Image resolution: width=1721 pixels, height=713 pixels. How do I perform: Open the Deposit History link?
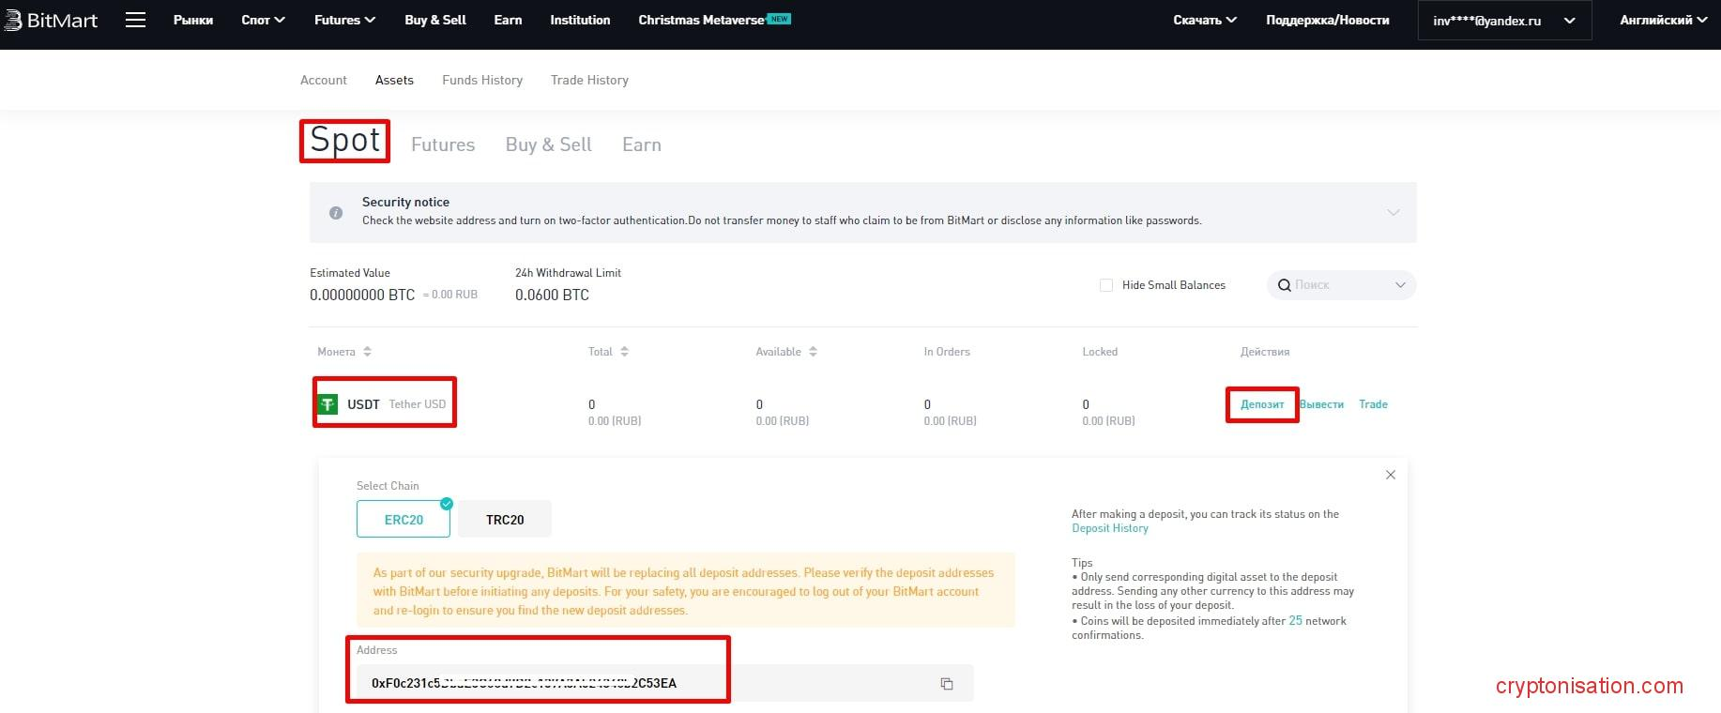pos(1109,528)
